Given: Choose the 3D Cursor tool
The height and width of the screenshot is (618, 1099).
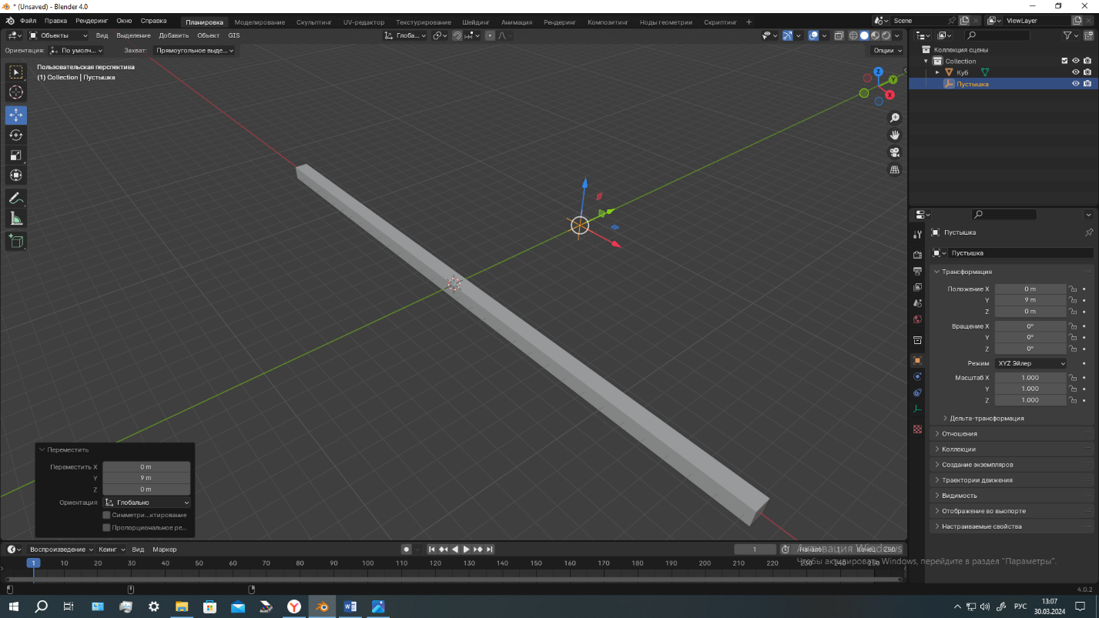Looking at the screenshot, I should tap(16, 93).
